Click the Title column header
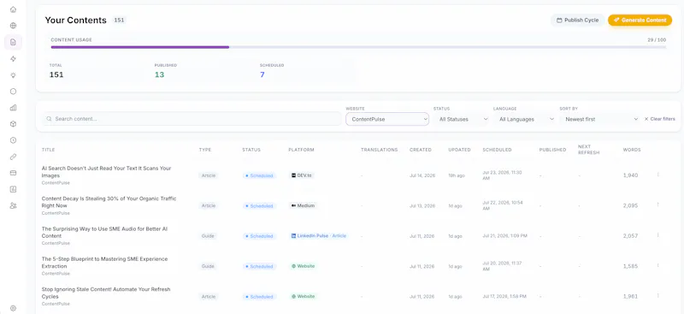 tap(48, 150)
